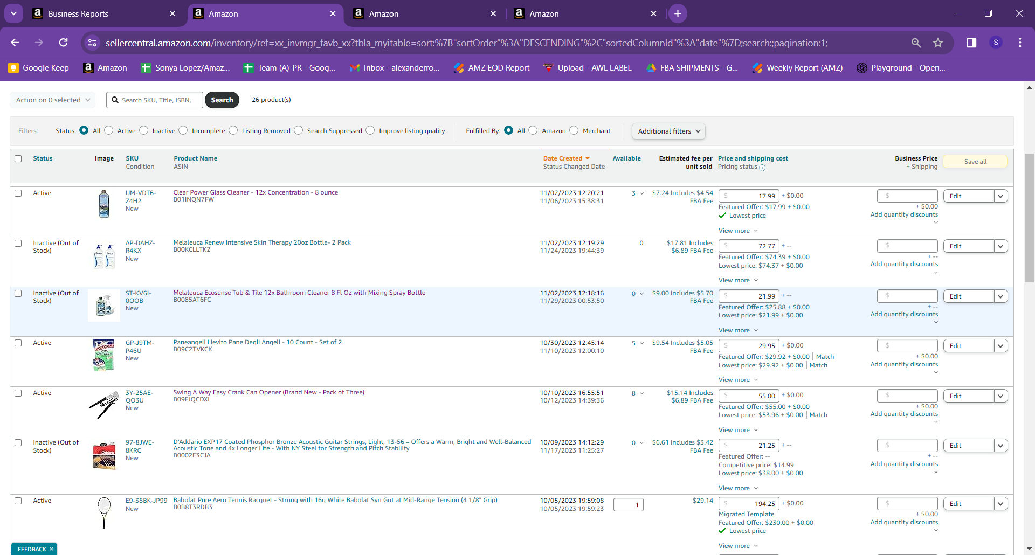Expand available quantity for Swing A Way opener

pos(641,393)
